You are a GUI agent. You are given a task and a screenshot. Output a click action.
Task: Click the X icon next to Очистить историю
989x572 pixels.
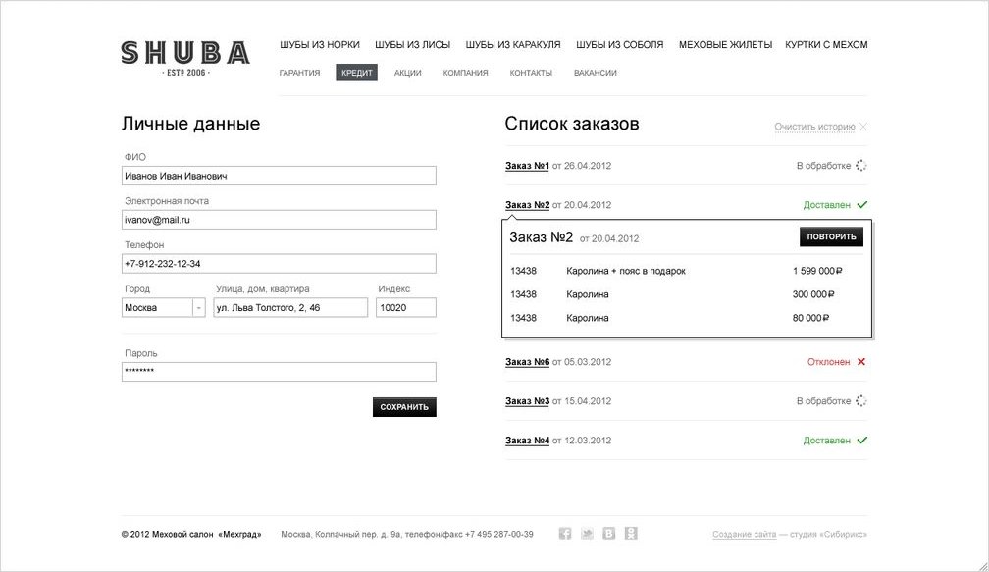863,127
